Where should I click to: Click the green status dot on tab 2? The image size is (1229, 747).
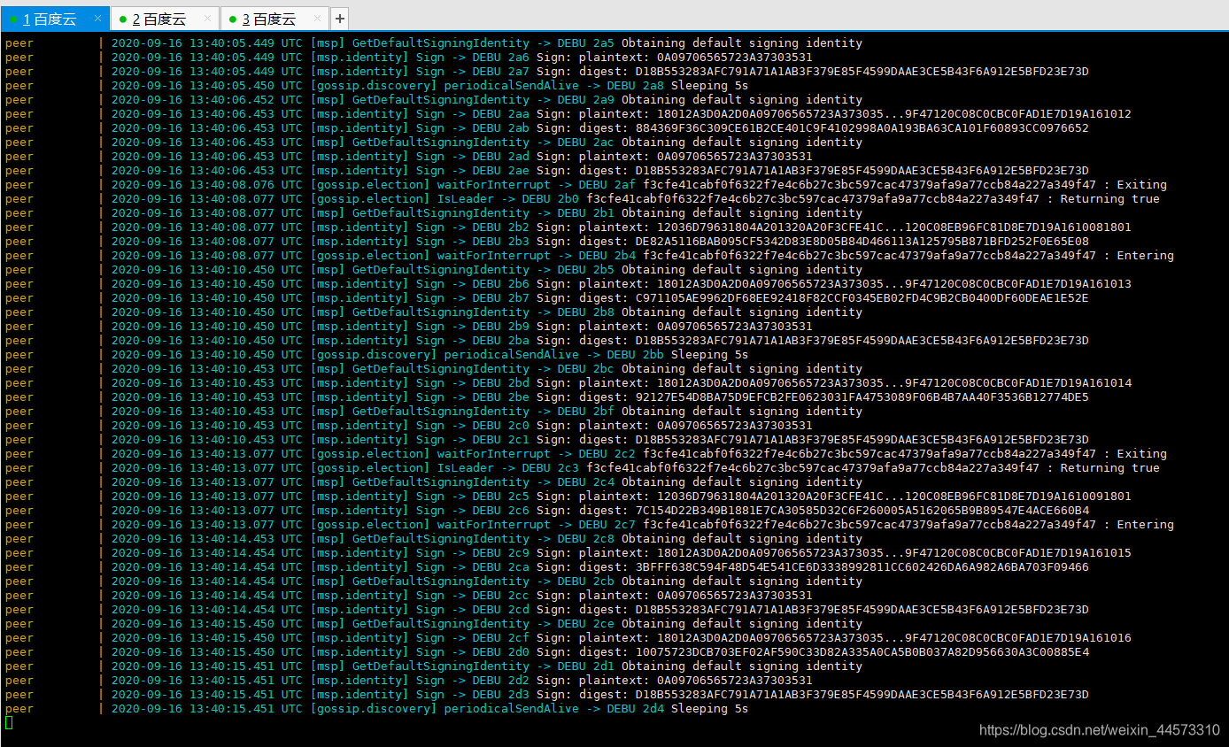pyautogui.click(x=123, y=19)
